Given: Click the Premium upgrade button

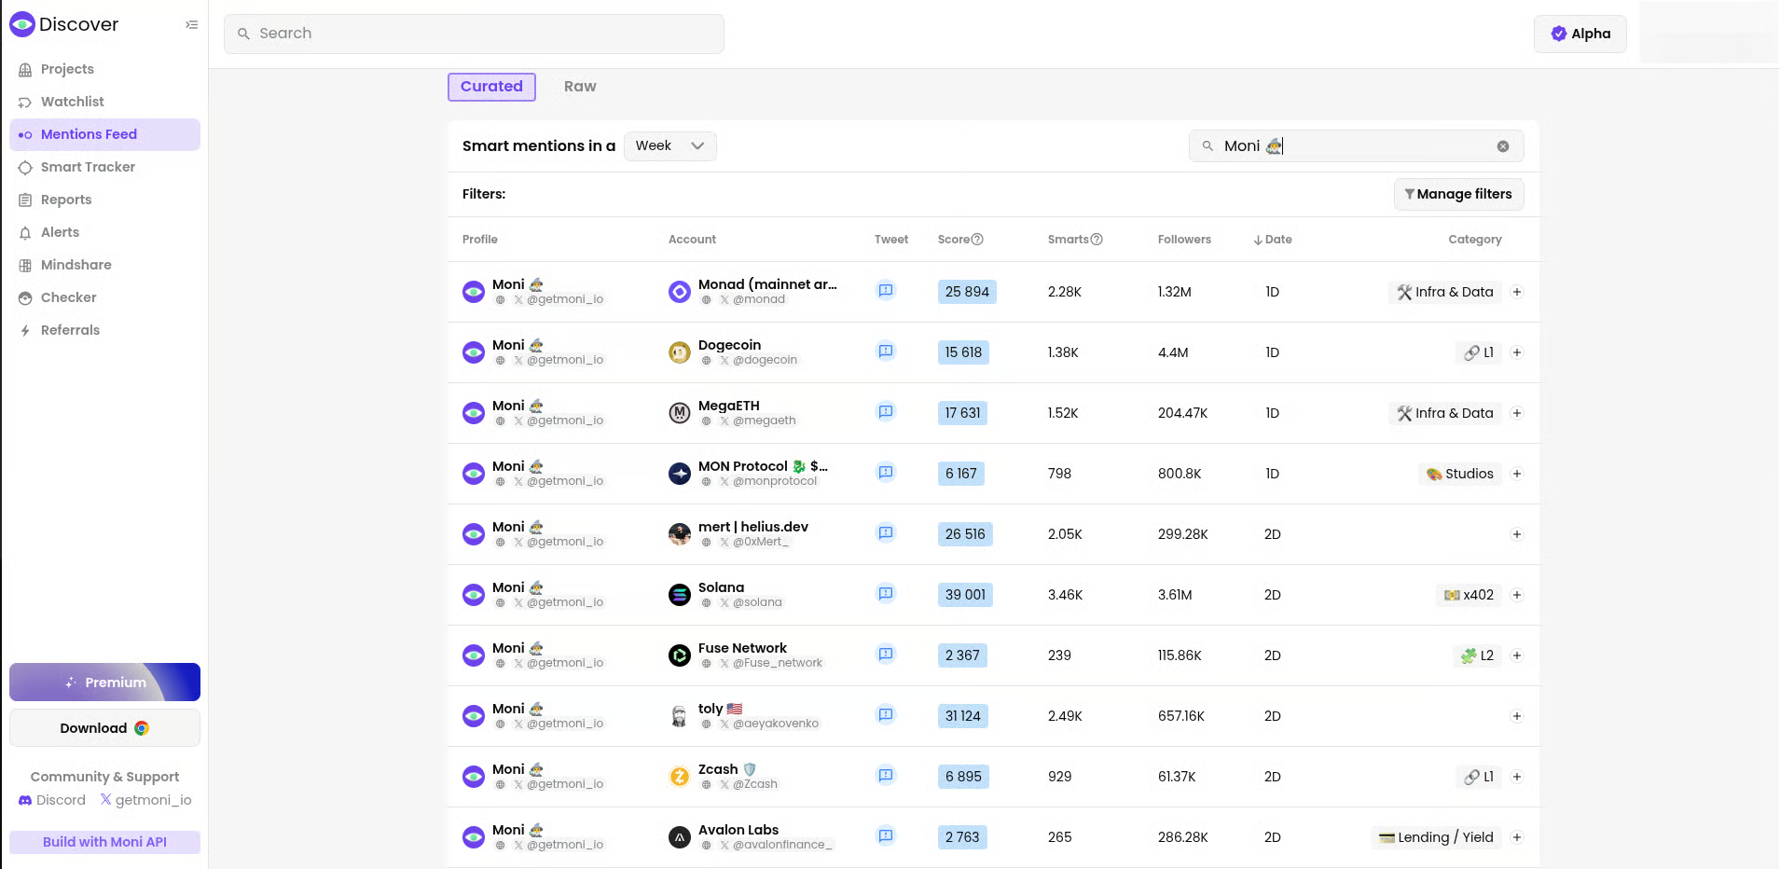Looking at the screenshot, I should point(104,683).
